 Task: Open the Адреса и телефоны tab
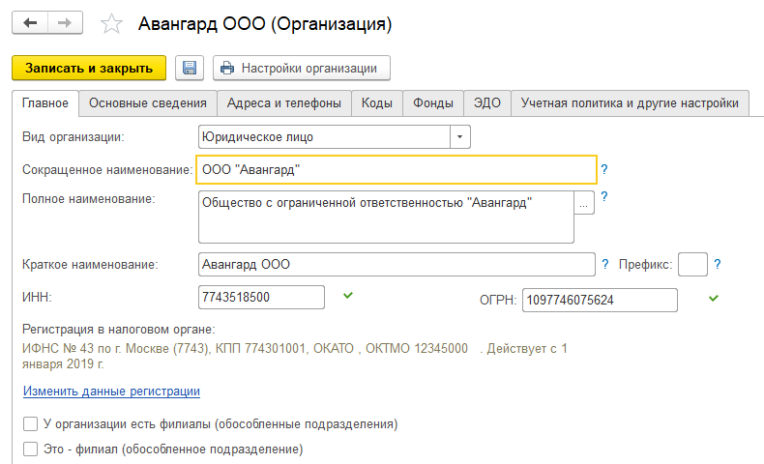[283, 102]
